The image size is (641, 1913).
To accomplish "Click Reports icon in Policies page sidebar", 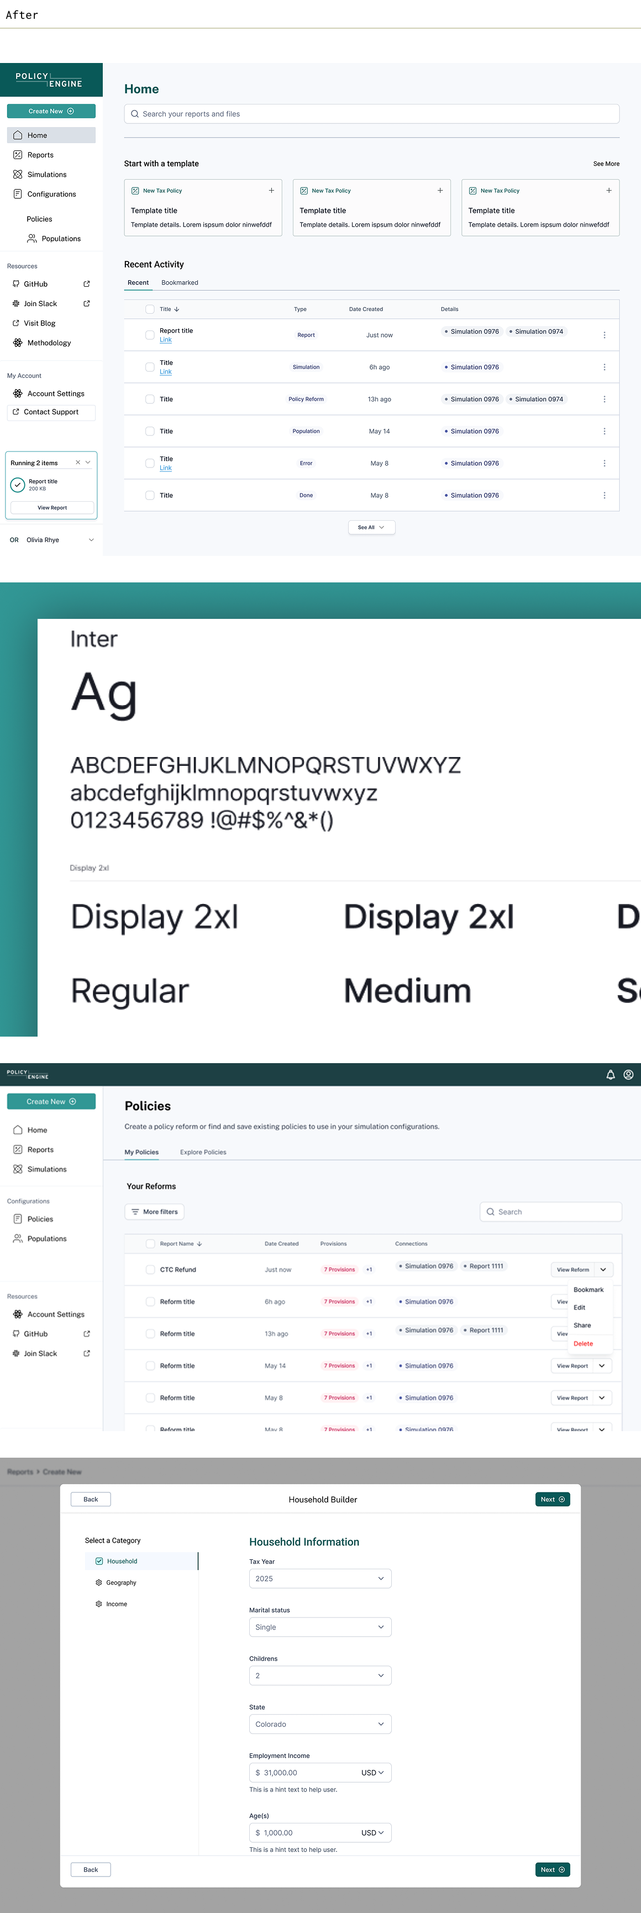I will 18,1149.
